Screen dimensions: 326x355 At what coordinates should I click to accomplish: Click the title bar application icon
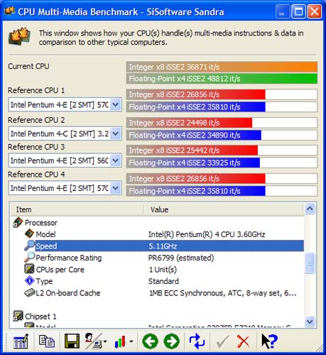point(10,11)
